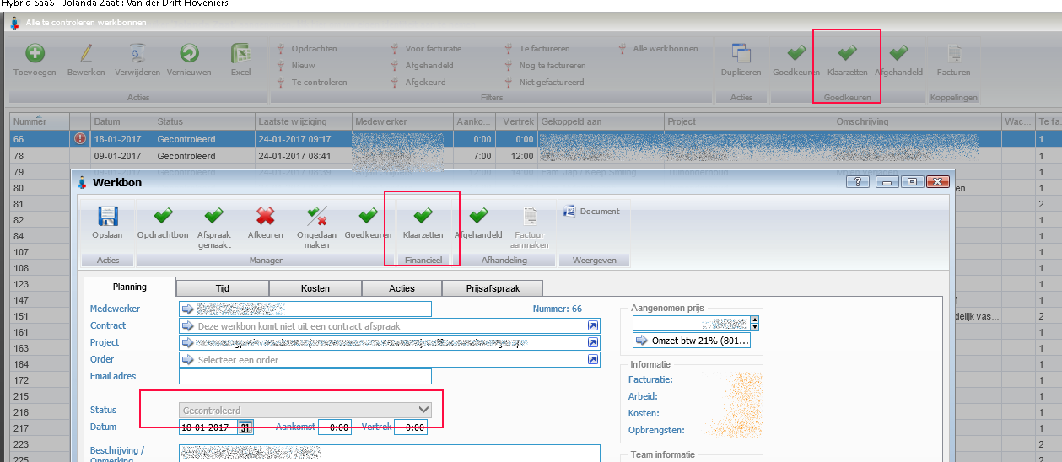
Task: Click the Aangenomen prijs spinner up arrow
Action: click(x=754, y=320)
